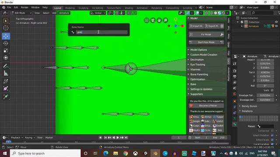Select the Roll tool
Viewport: 280px width, 157px height.
(x=6, y=82)
